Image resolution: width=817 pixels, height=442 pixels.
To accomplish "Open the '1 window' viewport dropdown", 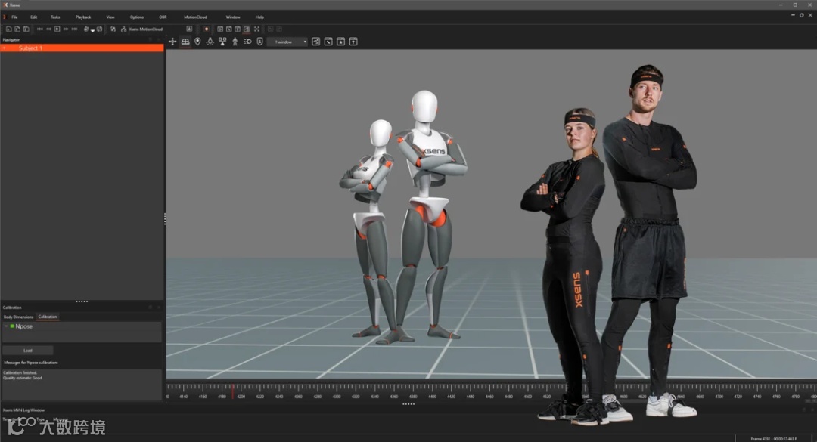I will pos(287,42).
